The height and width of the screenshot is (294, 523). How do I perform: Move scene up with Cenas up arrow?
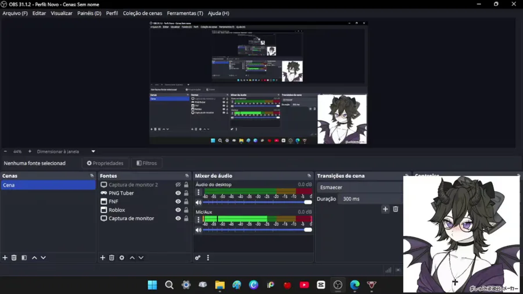[x=34, y=257]
